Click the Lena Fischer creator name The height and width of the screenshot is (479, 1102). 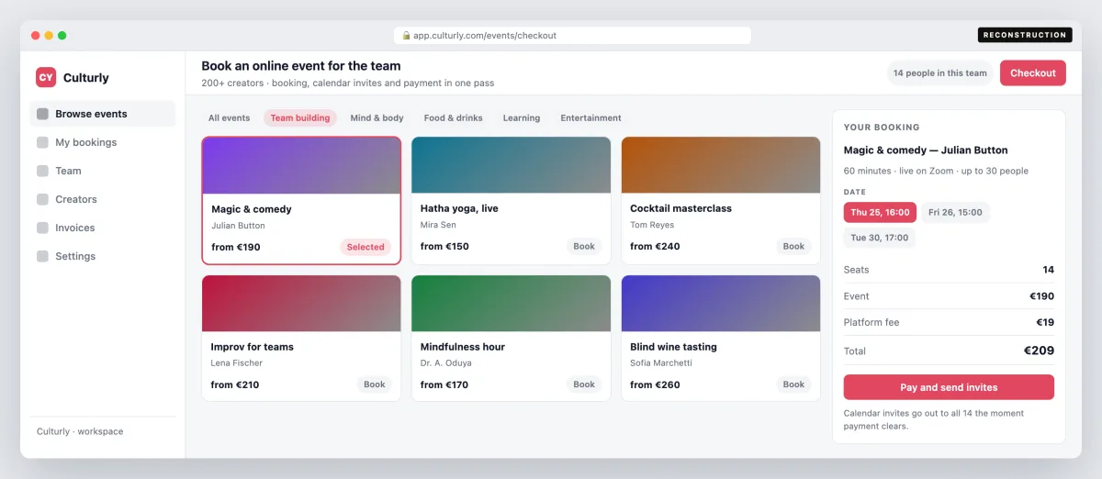[237, 363]
